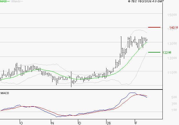Click the red resistance level line

pos(154,27)
